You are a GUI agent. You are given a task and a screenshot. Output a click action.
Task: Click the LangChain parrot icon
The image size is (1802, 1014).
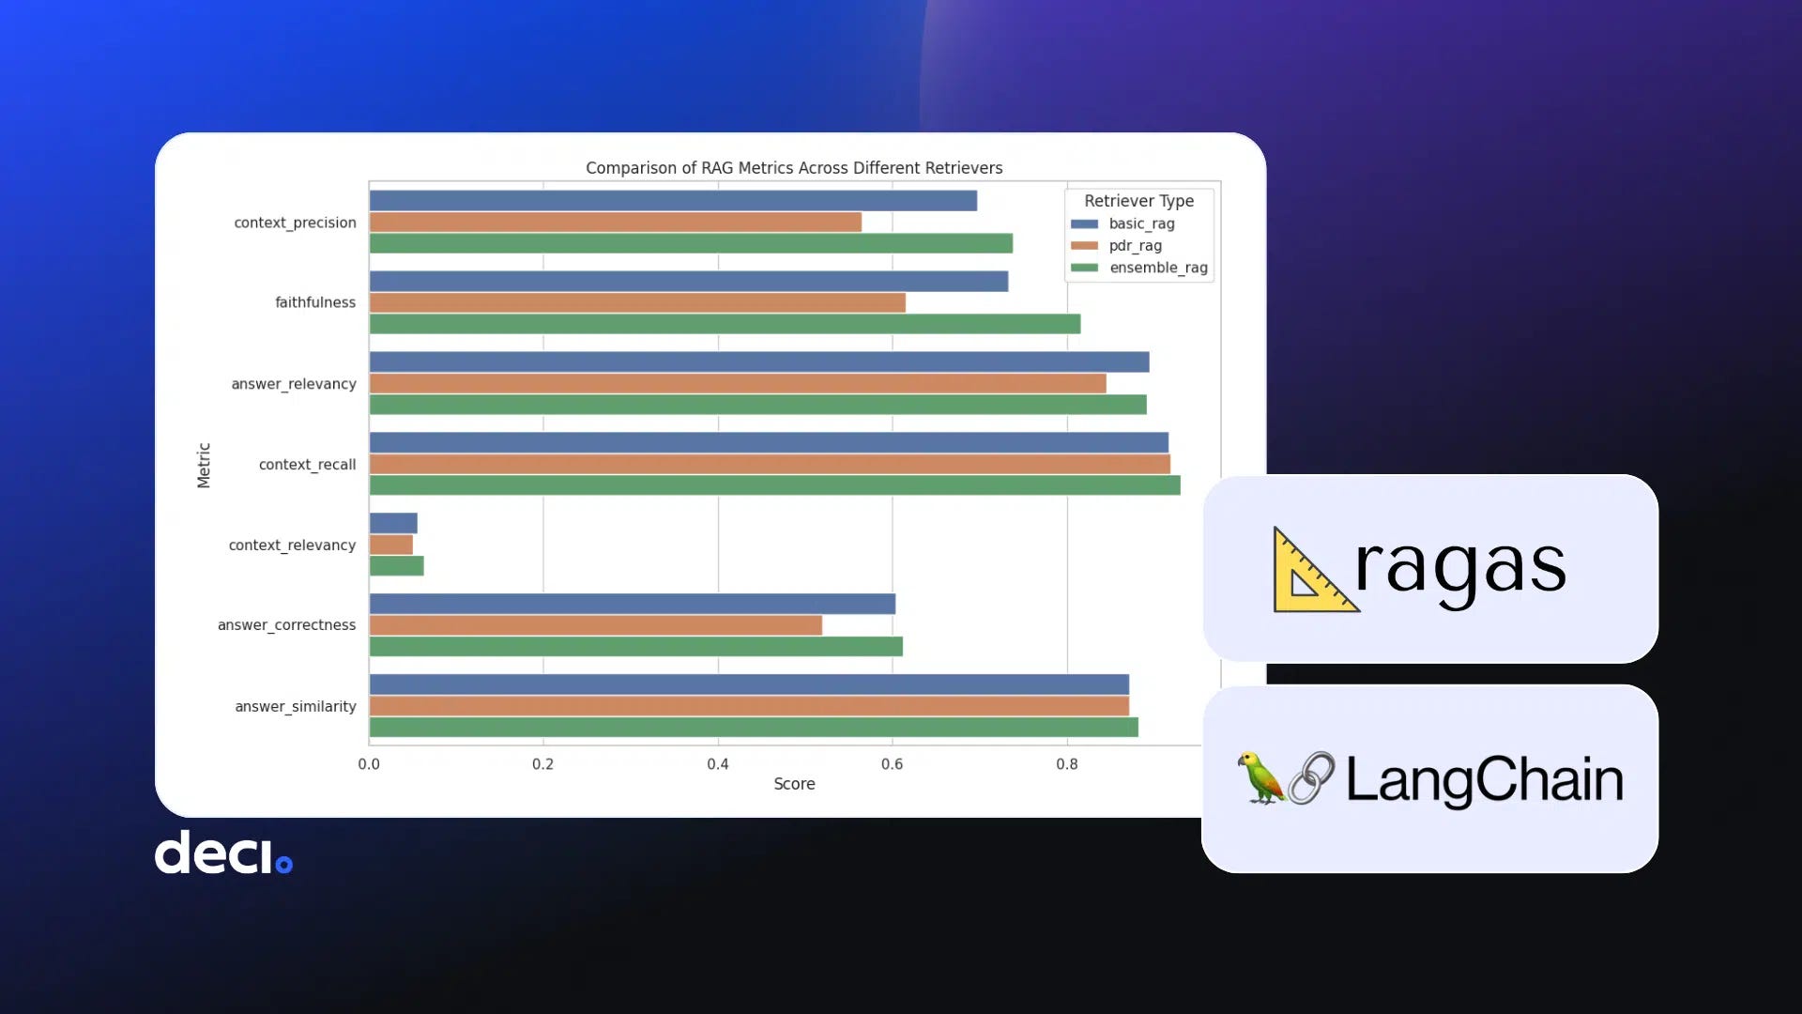1260,777
